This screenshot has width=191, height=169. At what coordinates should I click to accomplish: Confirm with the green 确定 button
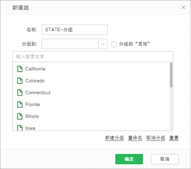pos(129,159)
